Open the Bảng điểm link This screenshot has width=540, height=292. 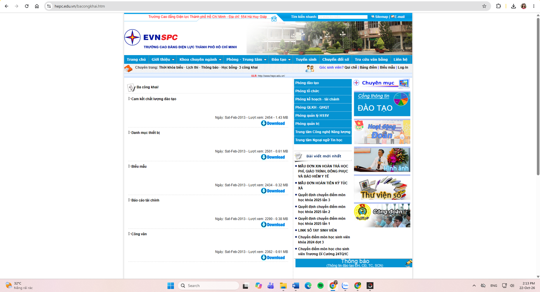[x=368, y=68]
